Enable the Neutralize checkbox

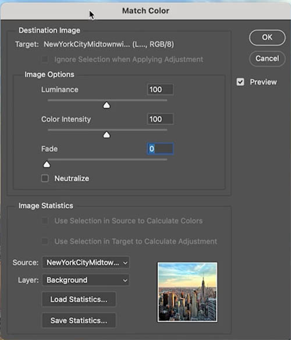tap(45, 178)
